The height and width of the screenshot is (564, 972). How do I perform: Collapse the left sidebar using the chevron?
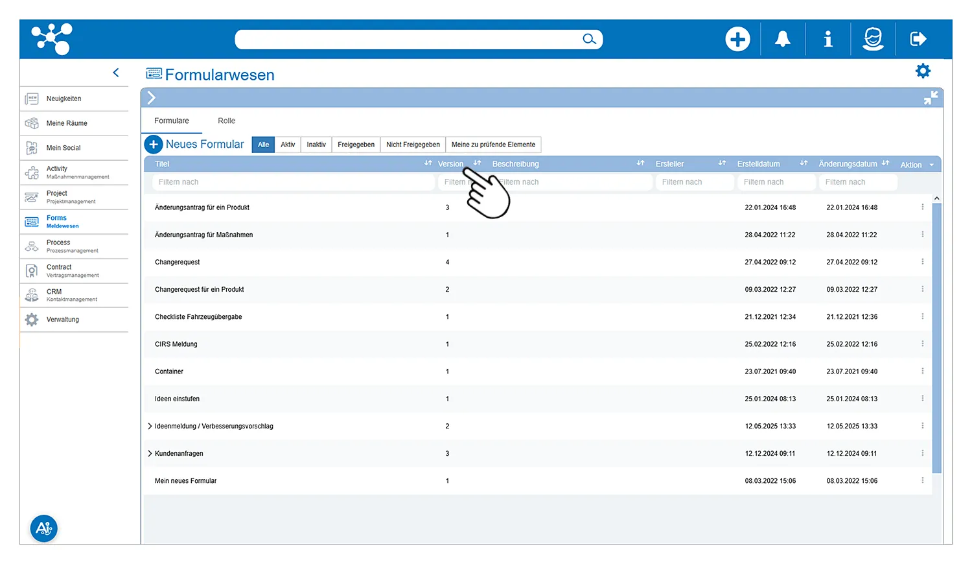(116, 73)
